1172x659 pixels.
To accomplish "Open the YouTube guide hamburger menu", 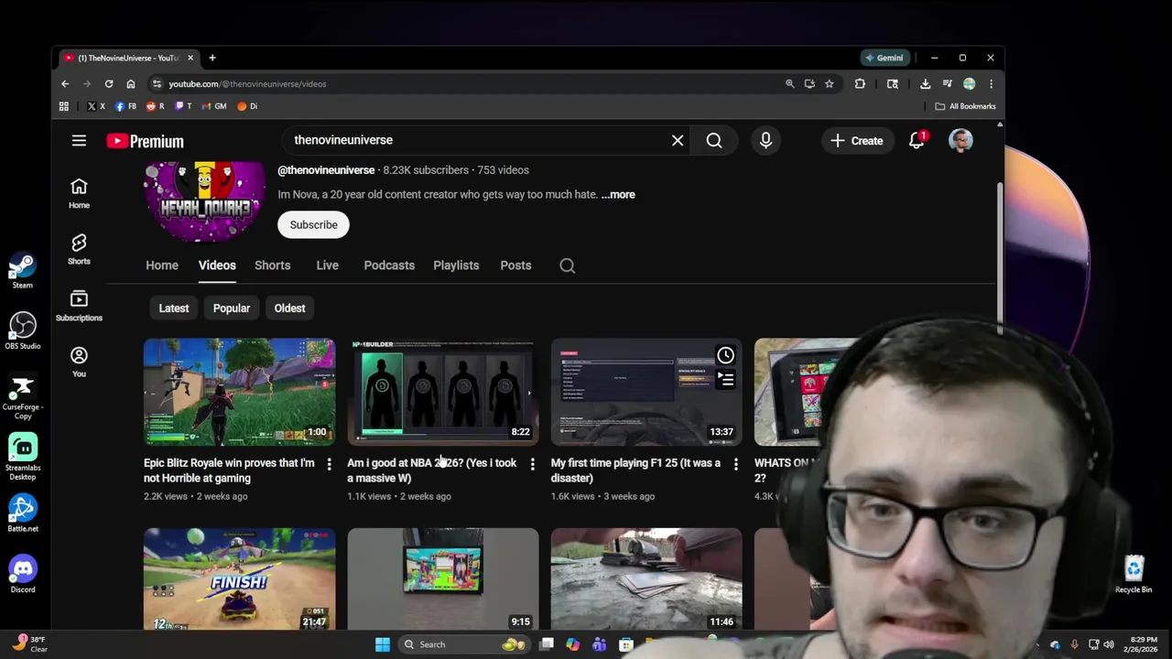I will click(79, 141).
